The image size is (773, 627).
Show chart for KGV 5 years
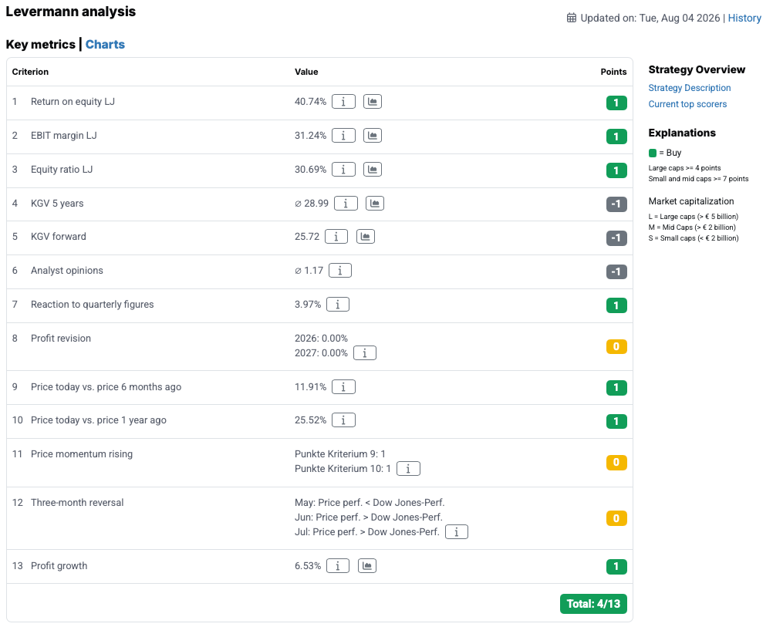click(x=375, y=203)
